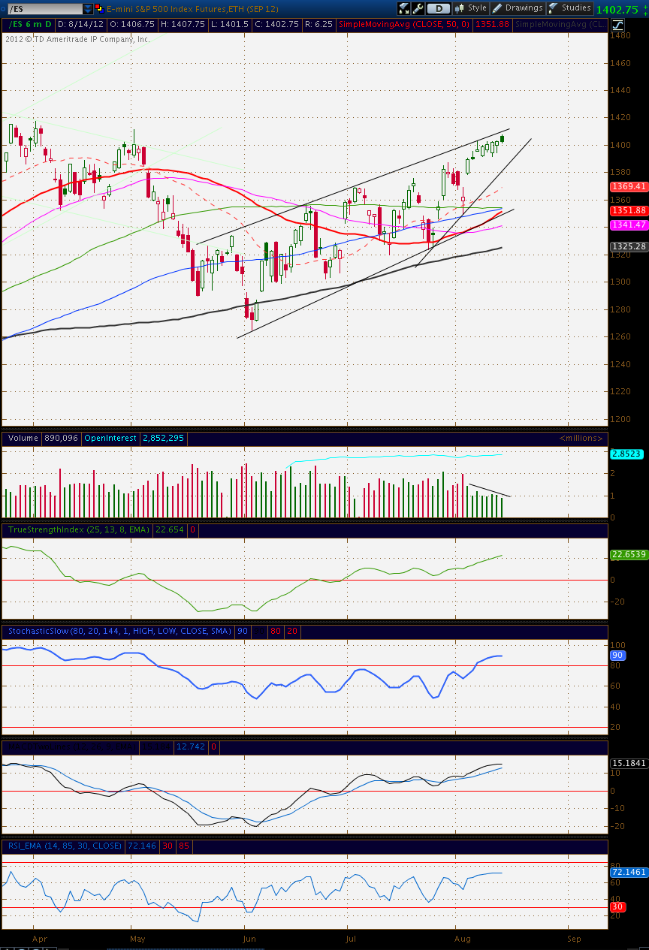Click the D: 8/14/12 date readout
Screen dimensions: 649x950
(80, 24)
